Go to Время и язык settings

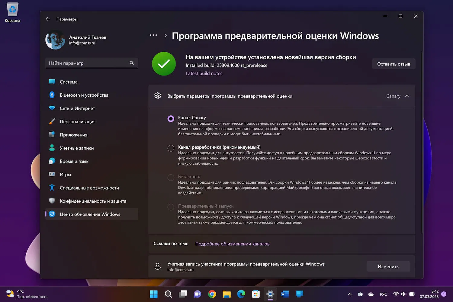[92, 162]
